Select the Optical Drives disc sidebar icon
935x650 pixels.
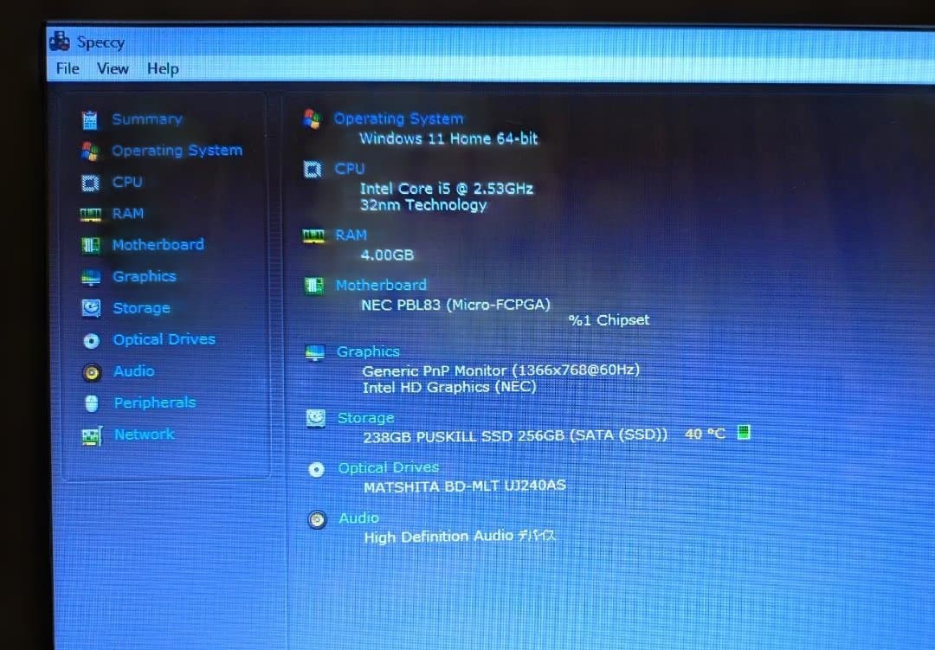tap(91, 340)
